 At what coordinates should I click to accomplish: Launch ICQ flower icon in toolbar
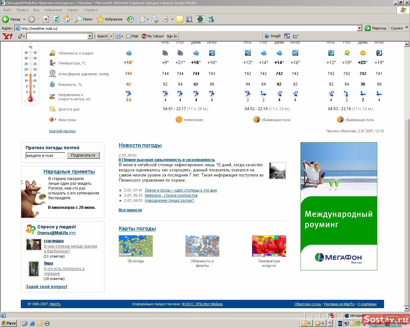click(200, 19)
